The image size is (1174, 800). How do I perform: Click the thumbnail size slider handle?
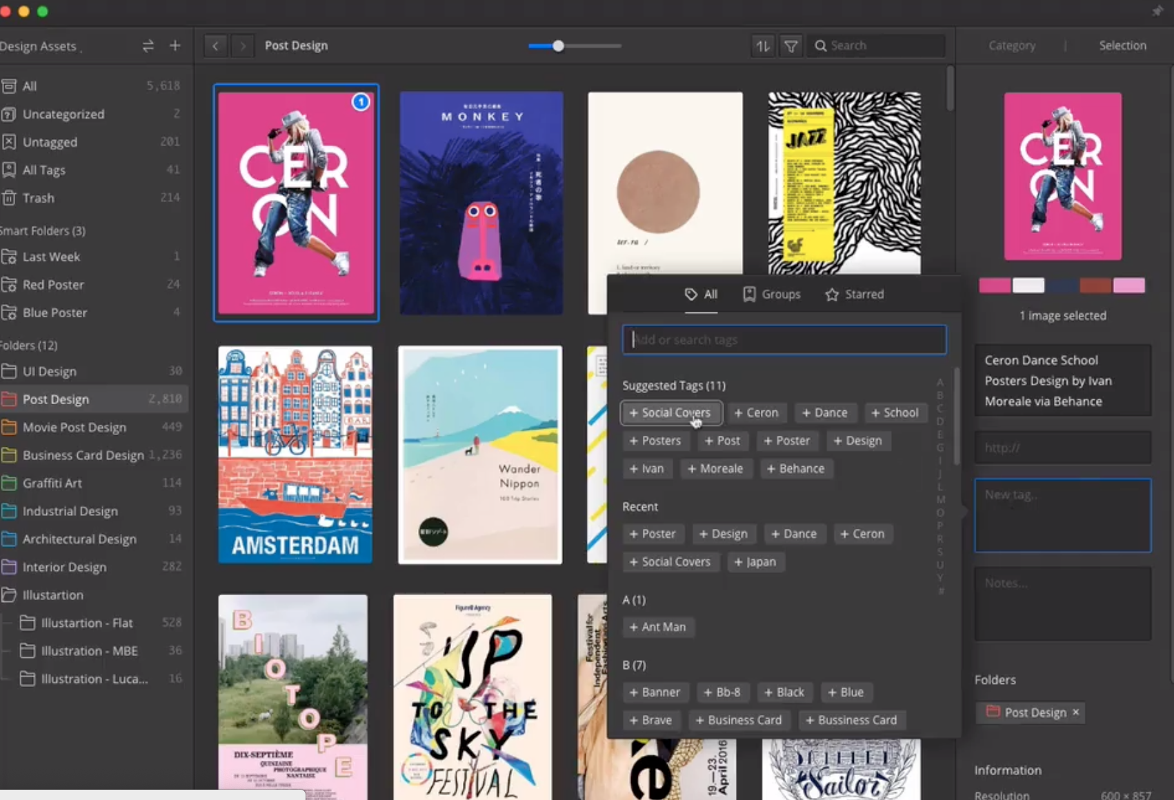pyautogui.click(x=558, y=46)
